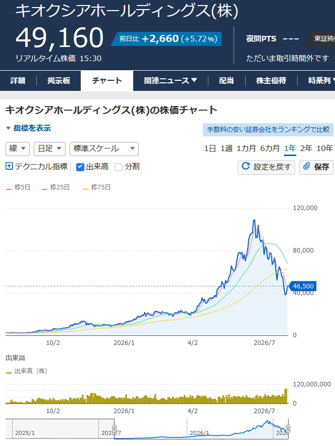Viewport: 335px width, 446px height.
Task: Open the 日足 interval dropdown
Action: [50, 149]
